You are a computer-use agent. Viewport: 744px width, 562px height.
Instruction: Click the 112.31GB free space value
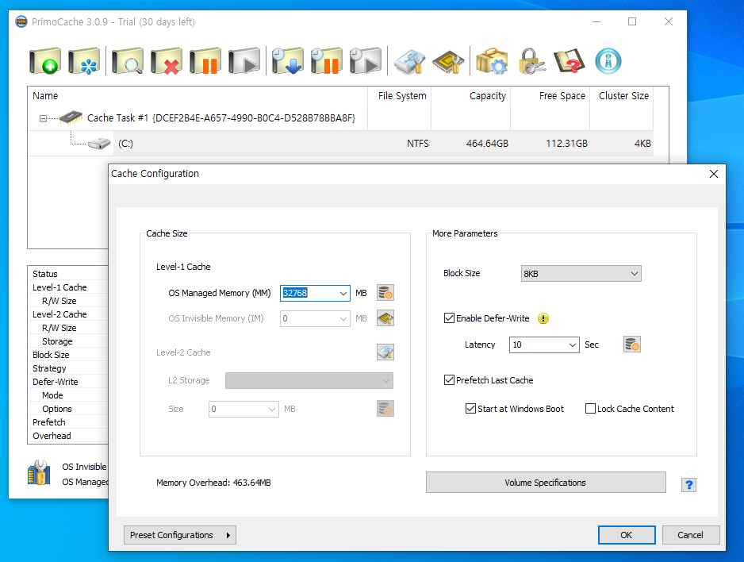point(566,144)
